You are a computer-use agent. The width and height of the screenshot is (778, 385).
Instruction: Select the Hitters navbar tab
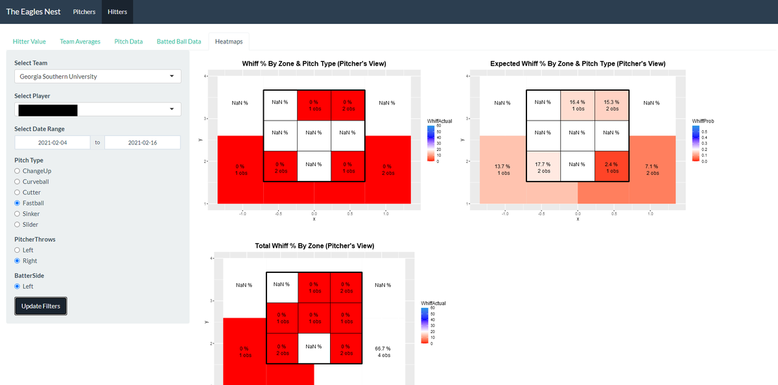[x=117, y=12]
